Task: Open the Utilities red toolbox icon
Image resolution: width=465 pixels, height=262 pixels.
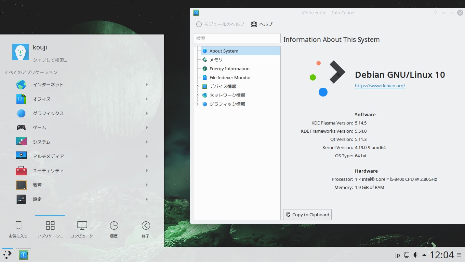Action: (21, 171)
